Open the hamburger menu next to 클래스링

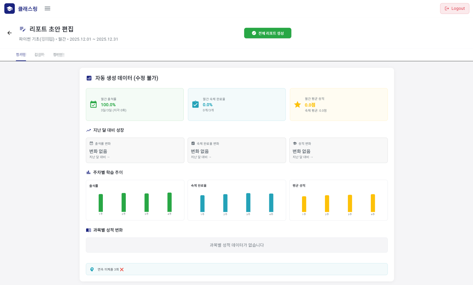pyautogui.click(x=47, y=9)
